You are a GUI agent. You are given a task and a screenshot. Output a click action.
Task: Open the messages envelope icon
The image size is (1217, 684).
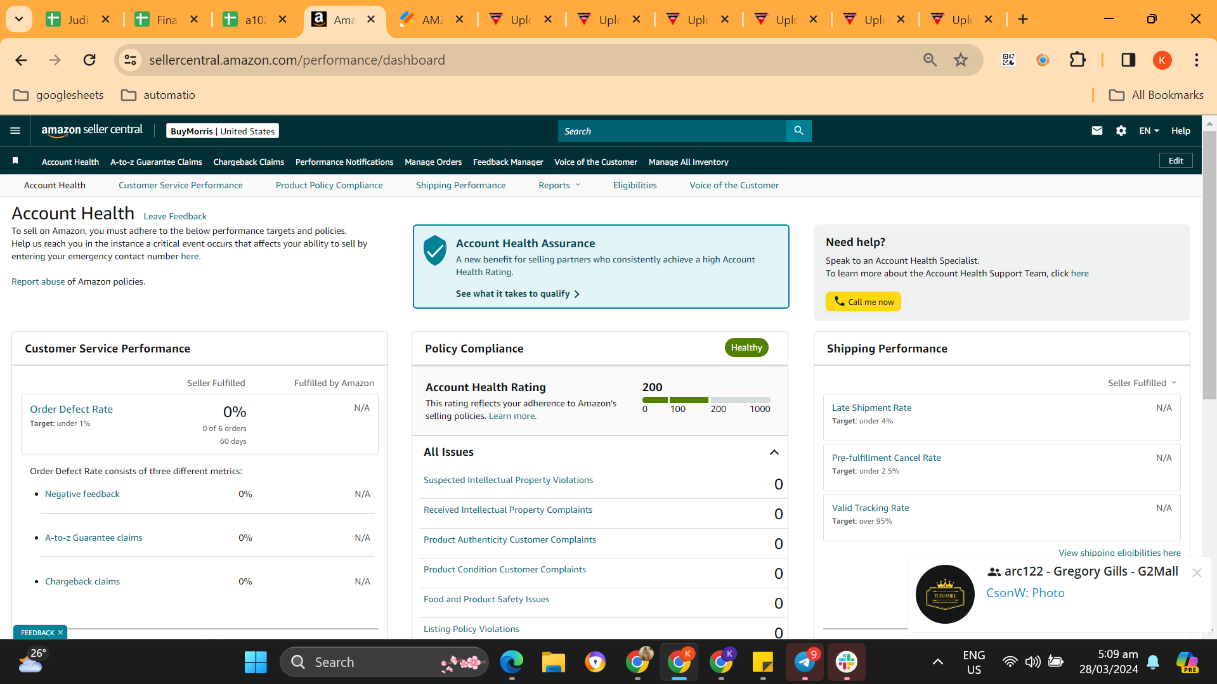tap(1097, 131)
